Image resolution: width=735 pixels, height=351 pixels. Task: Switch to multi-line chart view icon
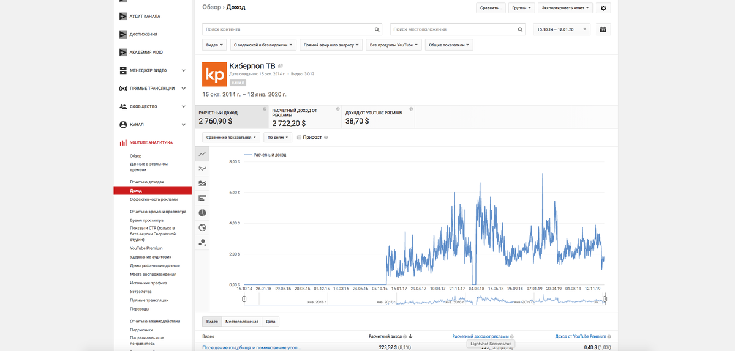pos(202,168)
